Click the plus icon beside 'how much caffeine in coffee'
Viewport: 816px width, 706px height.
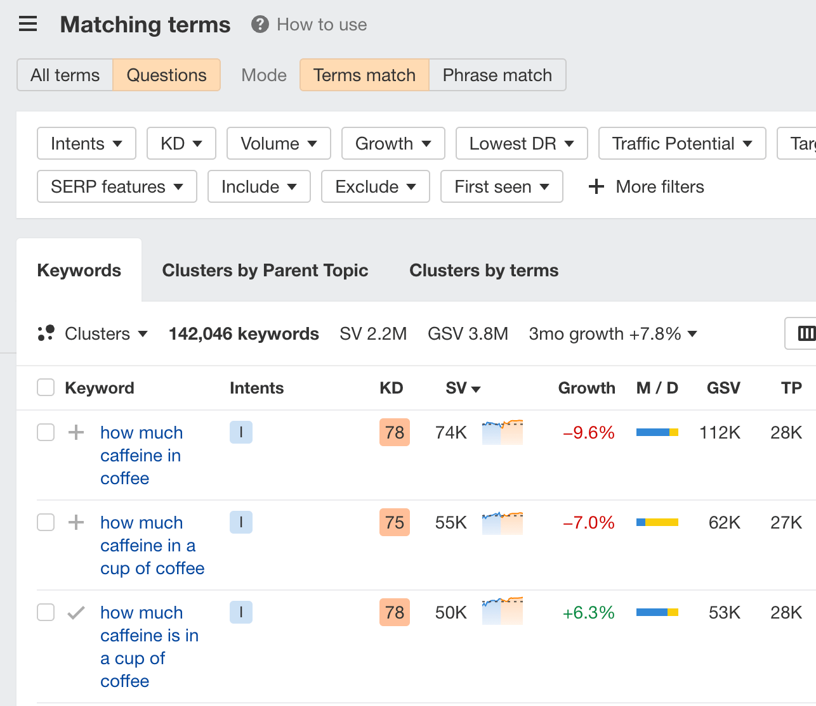pos(76,432)
